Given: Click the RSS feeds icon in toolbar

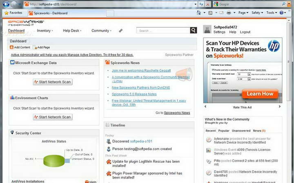Looking at the screenshot, I should click(x=210, y=13).
